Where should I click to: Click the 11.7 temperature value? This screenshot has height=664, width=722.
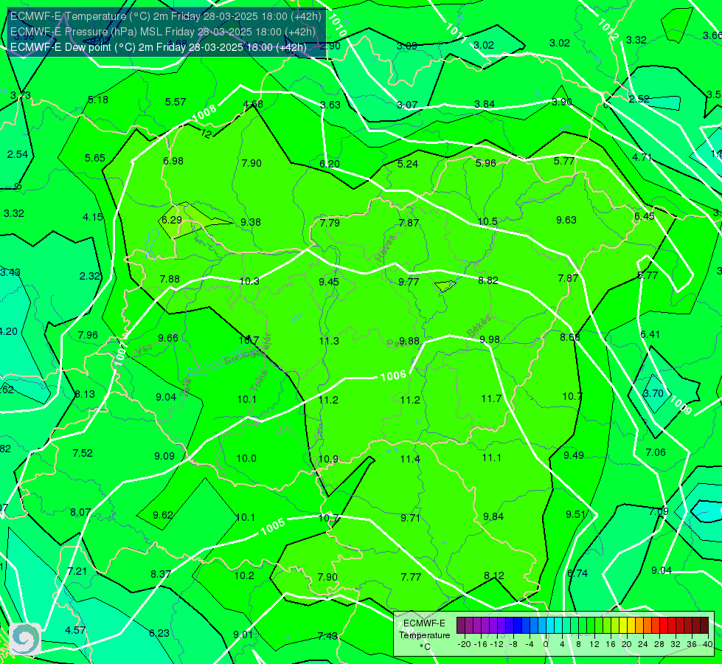point(491,398)
